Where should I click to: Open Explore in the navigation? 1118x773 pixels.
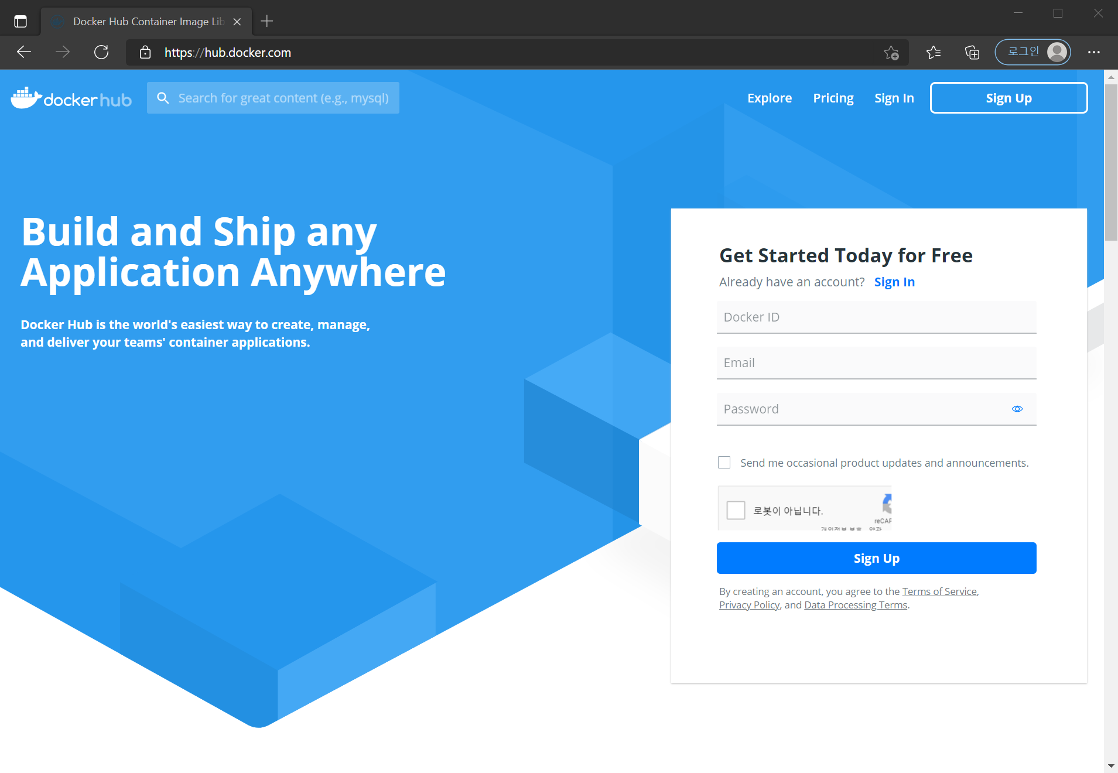[x=770, y=98]
